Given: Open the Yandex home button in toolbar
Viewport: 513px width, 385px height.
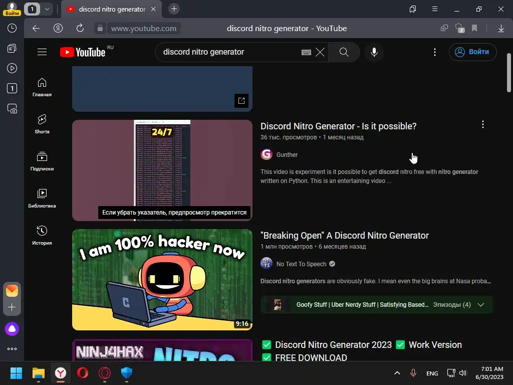Looking at the screenshot, I should 58,28.
